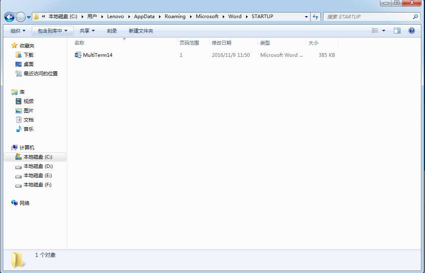Viewport: 425px width, 273px height.
Task: Open 桌面 in the navigation pane
Action: (29, 64)
